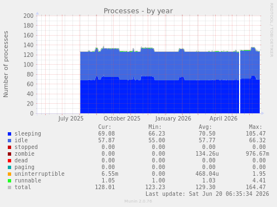Click the 'Processes - by year' title

click(x=138, y=11)
